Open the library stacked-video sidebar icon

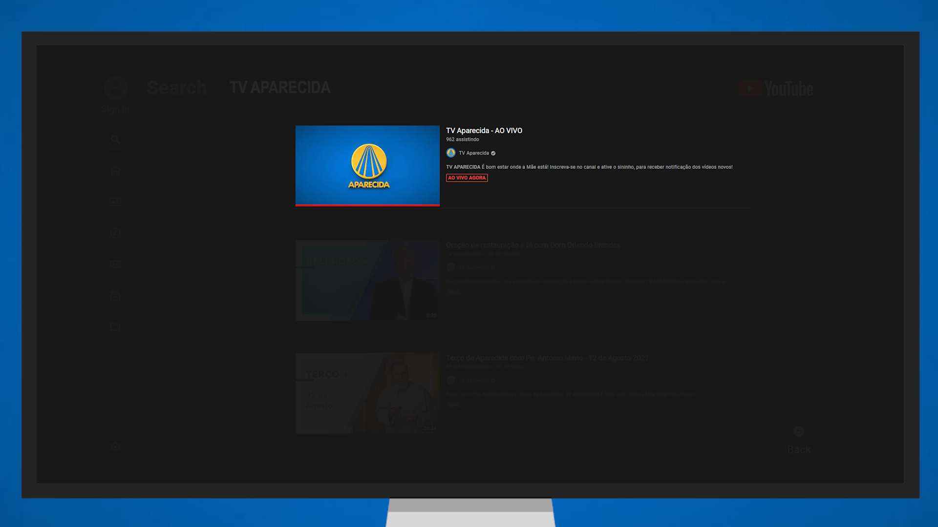coord(115,295)
